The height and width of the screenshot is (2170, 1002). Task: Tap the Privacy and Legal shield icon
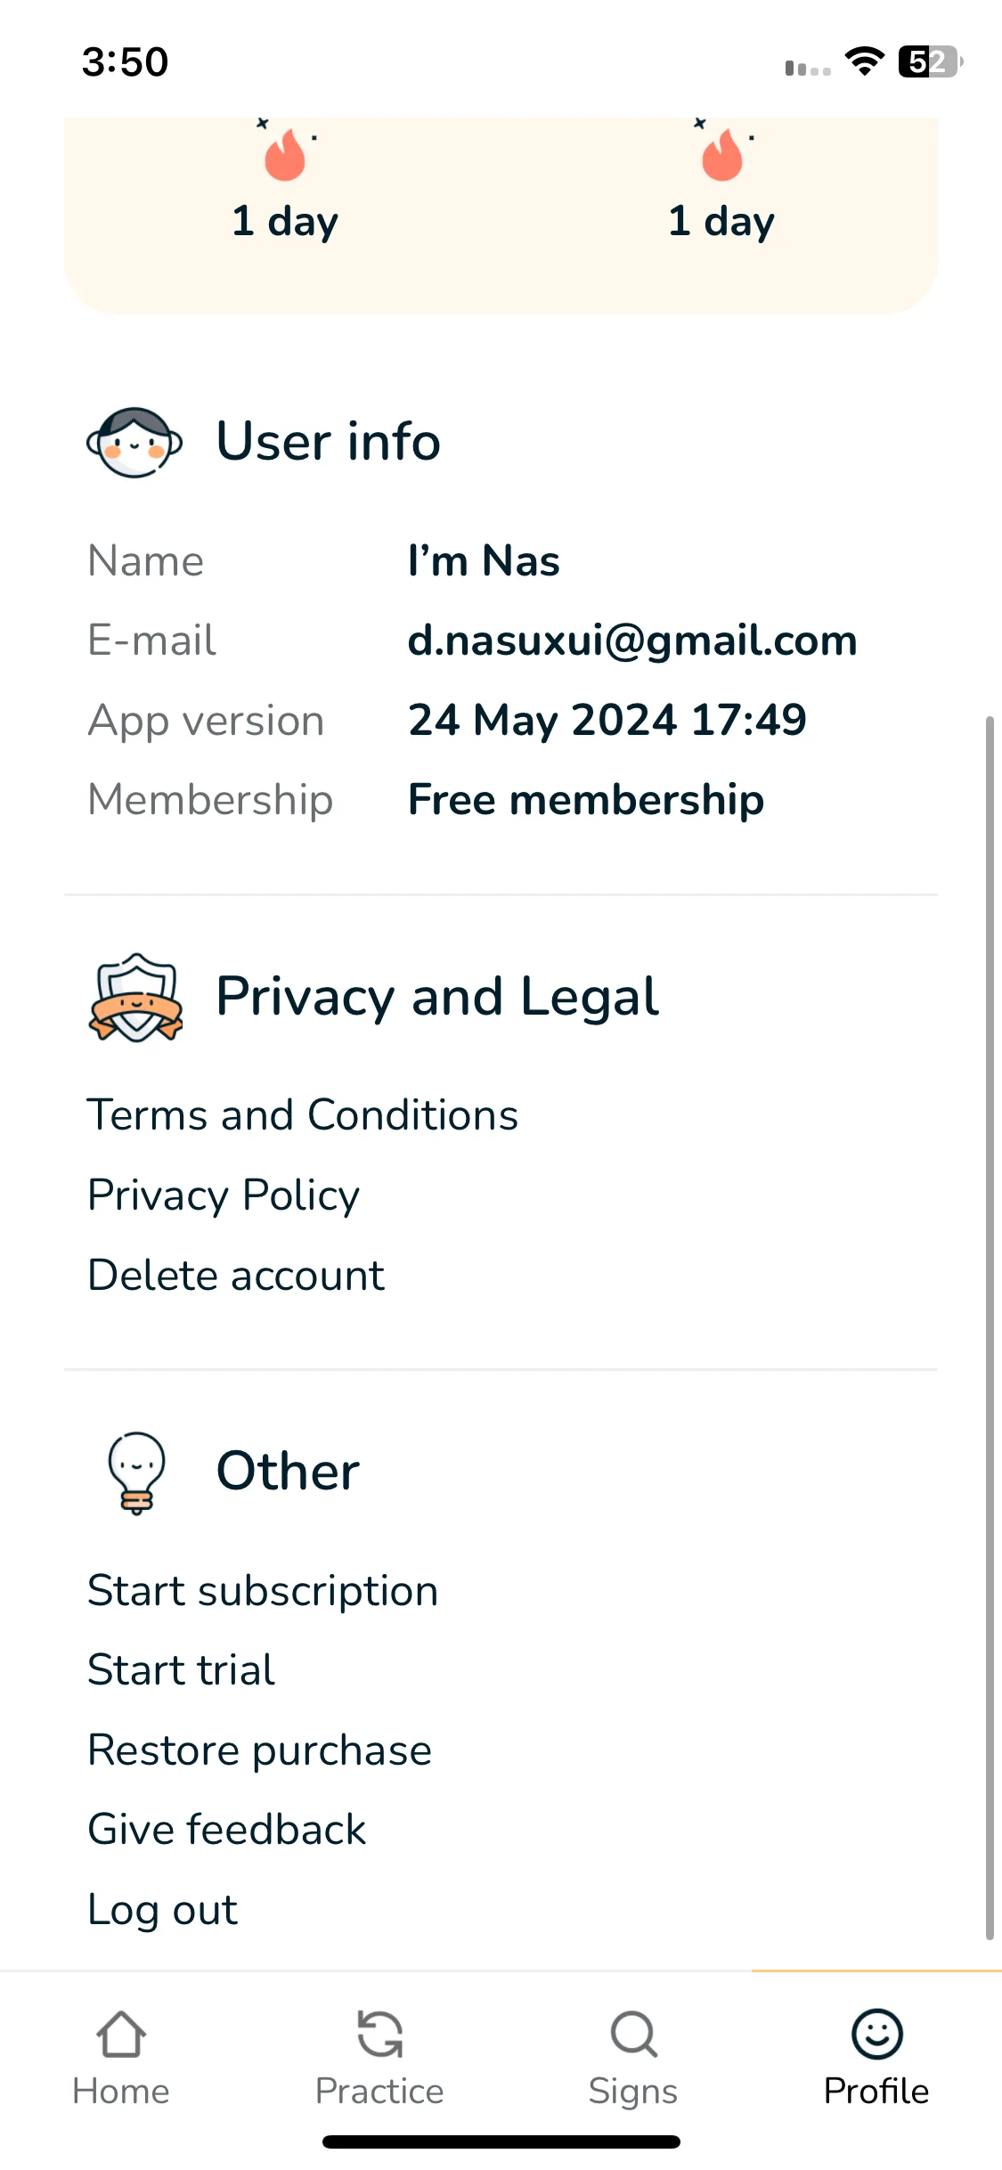[x=135, y=997]
